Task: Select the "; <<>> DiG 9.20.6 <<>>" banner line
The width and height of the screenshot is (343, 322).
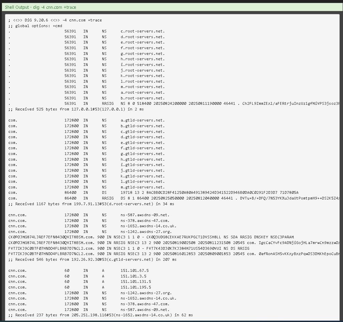Action: 55,20
